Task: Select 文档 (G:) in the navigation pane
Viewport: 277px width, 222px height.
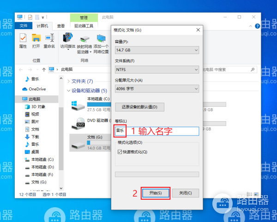Action: tap(36, 182)
